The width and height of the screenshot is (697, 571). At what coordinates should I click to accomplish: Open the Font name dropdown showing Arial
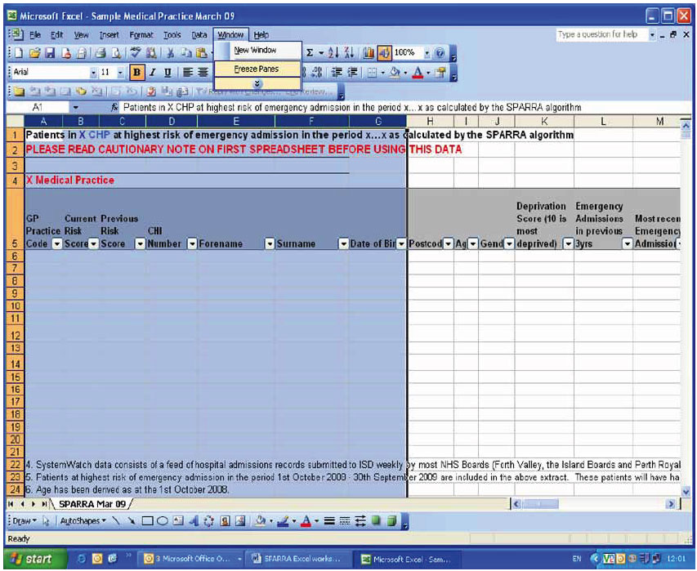coord(93,73)
